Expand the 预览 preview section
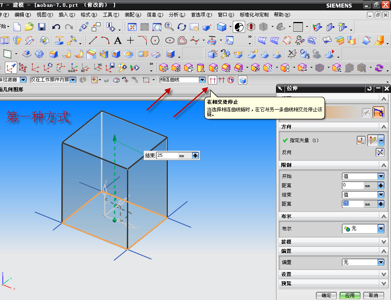This screenshot has height=300, width=391. (x=384, y=284)
